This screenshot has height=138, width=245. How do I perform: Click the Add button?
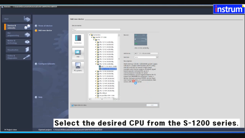click(x=152, y=105)
